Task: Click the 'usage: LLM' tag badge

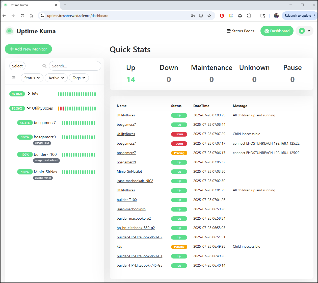Action: click(x=42, y=143)
